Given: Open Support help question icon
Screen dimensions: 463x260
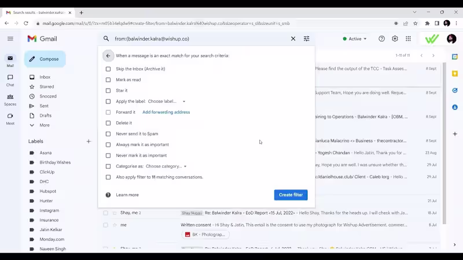Looking at the screenshot, I should [x=381, y=39].
